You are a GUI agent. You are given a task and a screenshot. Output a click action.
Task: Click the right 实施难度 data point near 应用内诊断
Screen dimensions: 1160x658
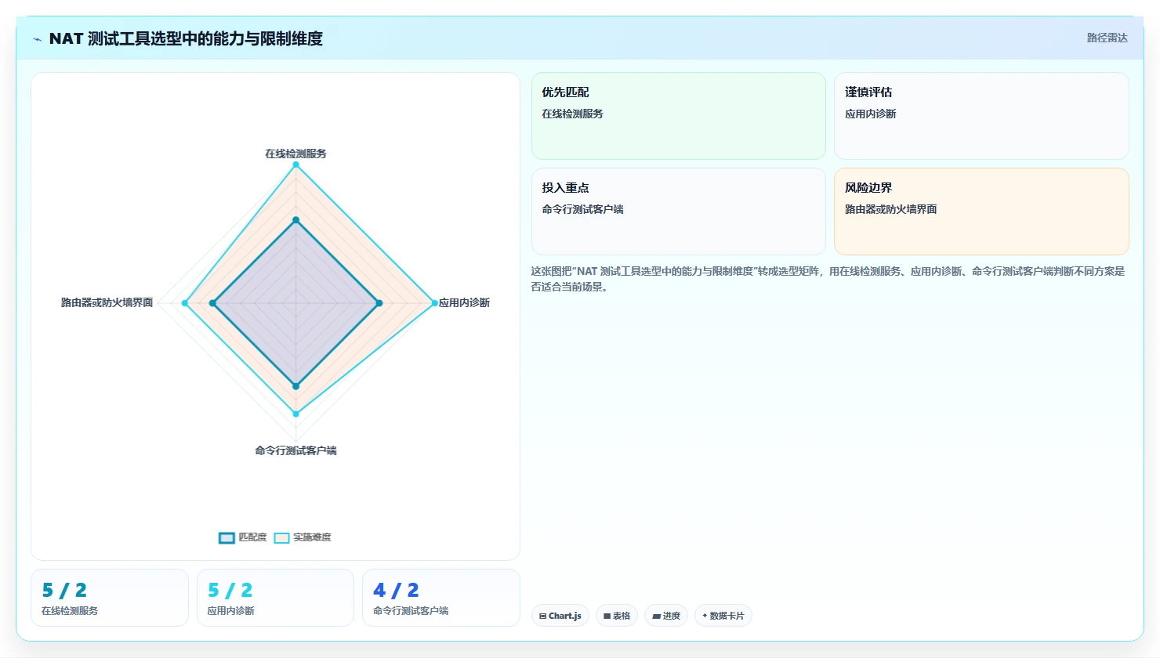pyautogui.click(x=434, y=302)
